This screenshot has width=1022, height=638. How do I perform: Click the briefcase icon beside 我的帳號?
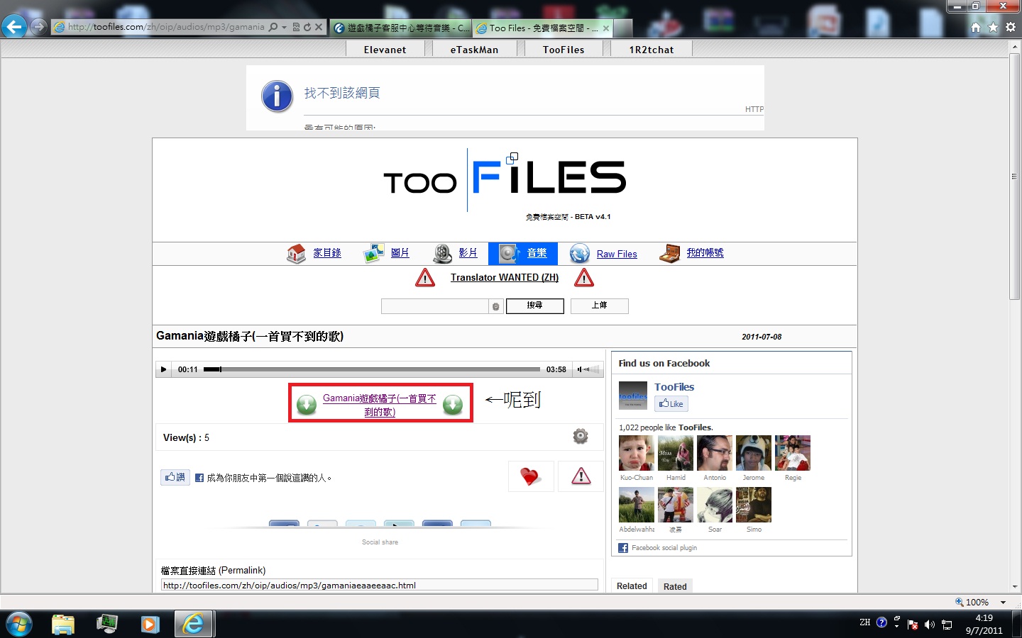669,253
